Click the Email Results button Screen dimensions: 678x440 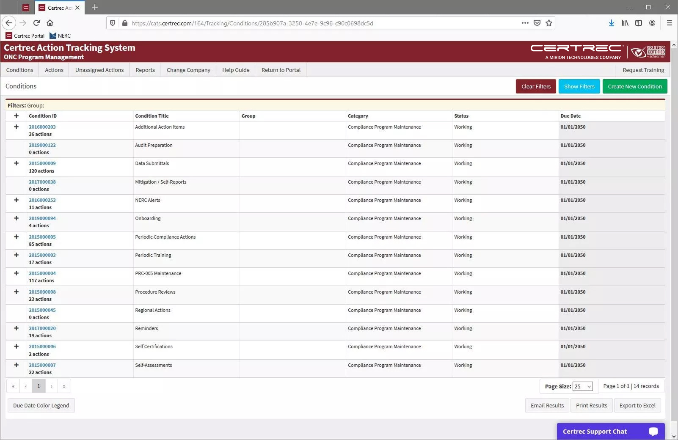tap(547, 405)
